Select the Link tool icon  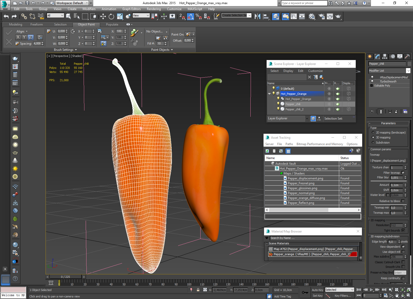click(x=24, y=16)
